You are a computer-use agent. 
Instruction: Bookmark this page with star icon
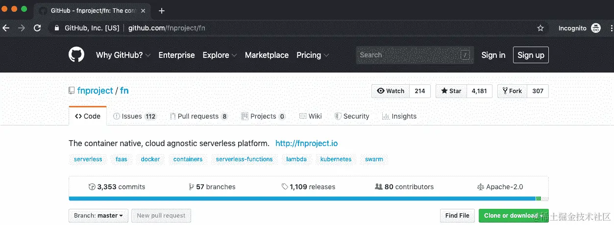click(x=540, y=28)
